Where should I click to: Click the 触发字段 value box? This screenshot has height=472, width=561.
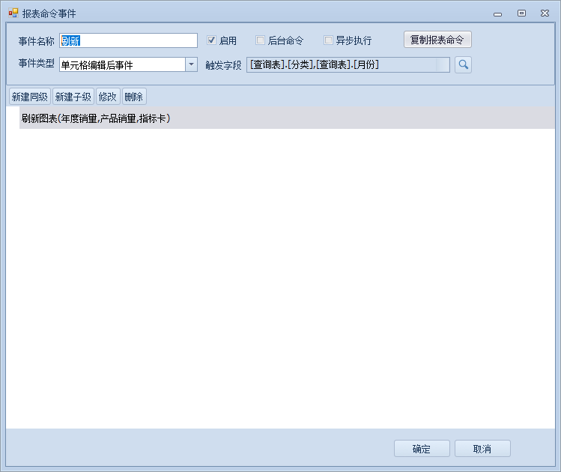(x=348, y=65)
